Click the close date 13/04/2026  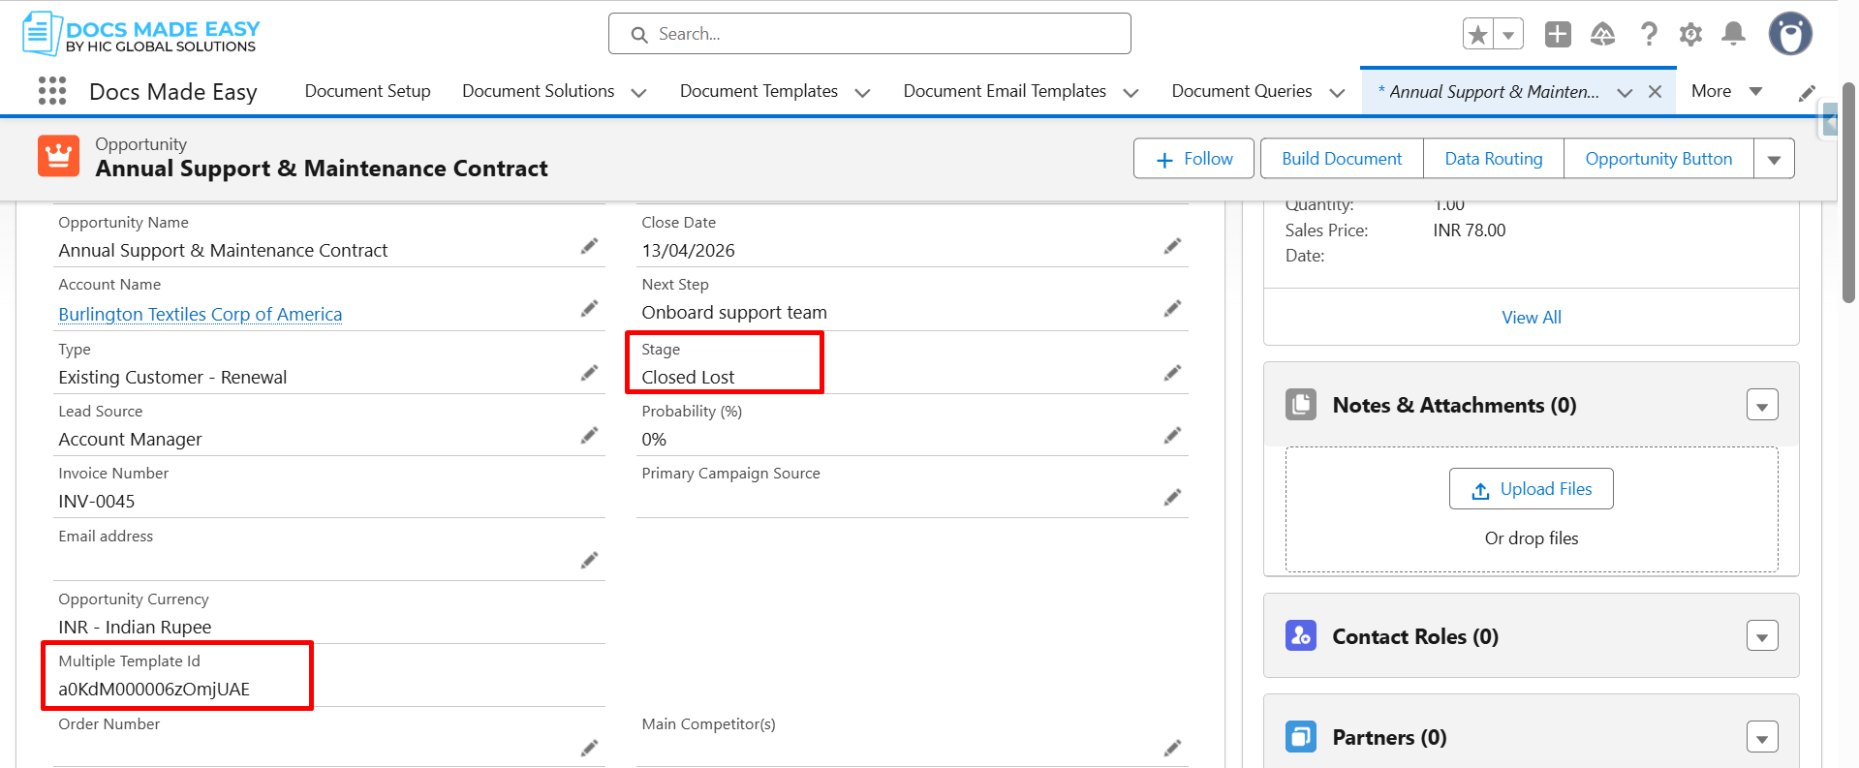(688, 251)
